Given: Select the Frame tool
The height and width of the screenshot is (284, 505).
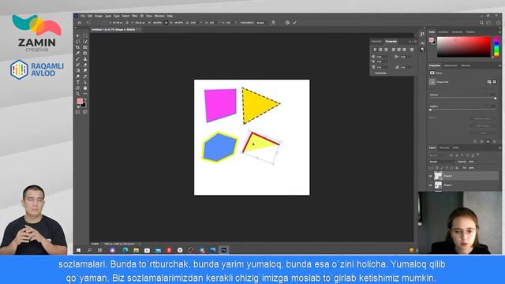Looking at the screenshot, I should 85,47.
